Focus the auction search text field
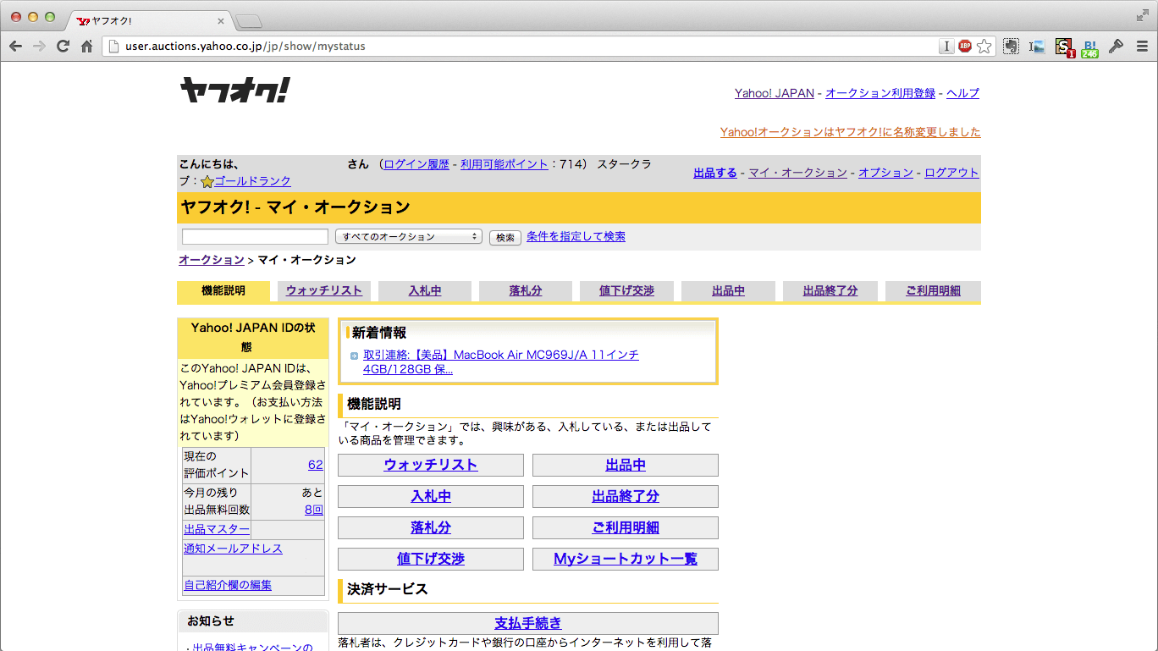The image size is (1158, 651). coord(255,237)
